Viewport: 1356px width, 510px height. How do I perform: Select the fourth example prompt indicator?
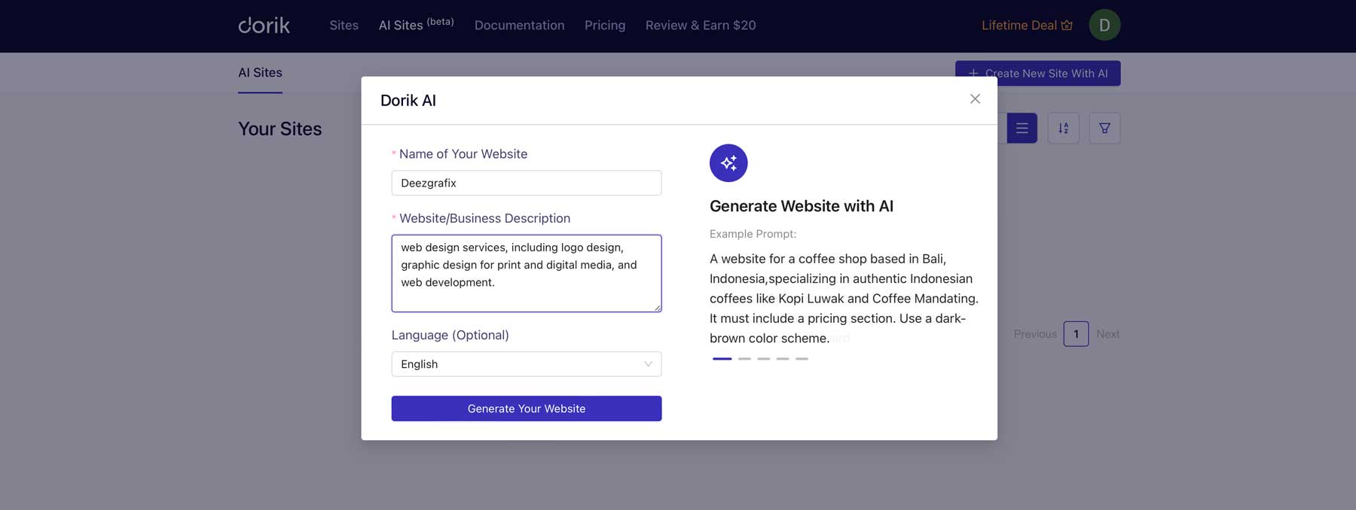783,359
